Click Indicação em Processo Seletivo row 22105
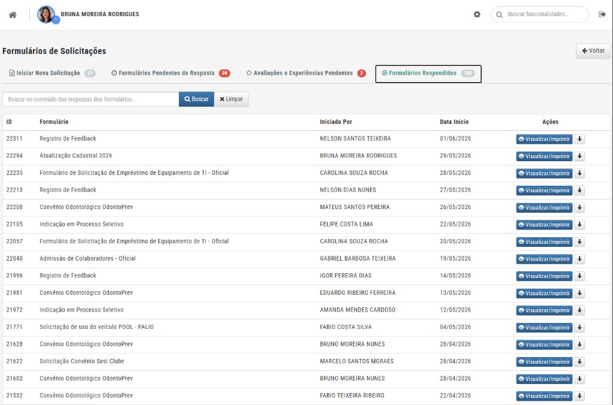The image size is (613, 405). pos(81,224)
